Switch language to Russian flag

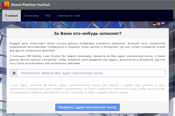[x=163, y=24]
